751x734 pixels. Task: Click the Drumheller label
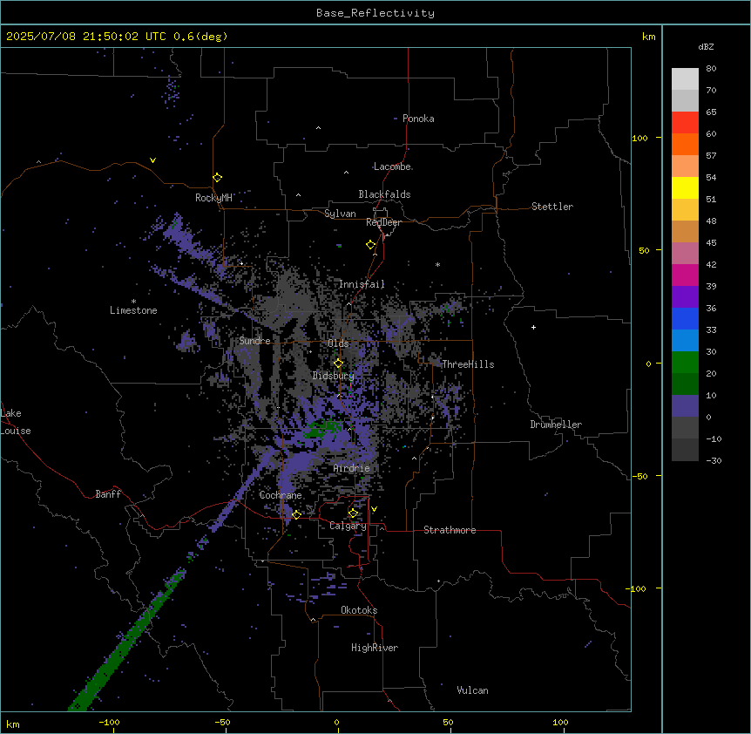click(556, 425)
